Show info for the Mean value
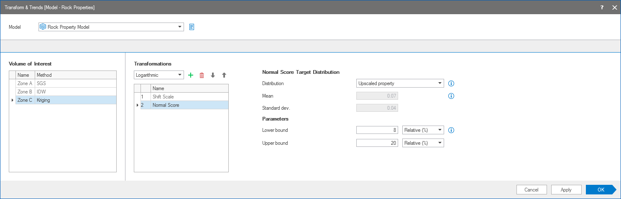The image size is (621, 199). tap(451, 96)
